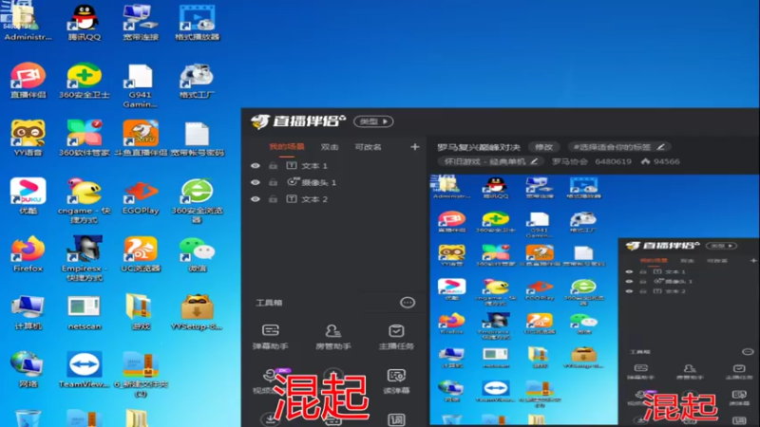Open EGOPlay desktop shortcut
The height and width of the screenshot is (427, 760).
141,195
